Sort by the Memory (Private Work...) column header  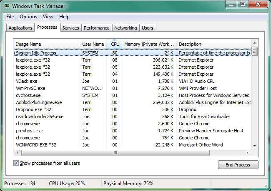(149, 44)
